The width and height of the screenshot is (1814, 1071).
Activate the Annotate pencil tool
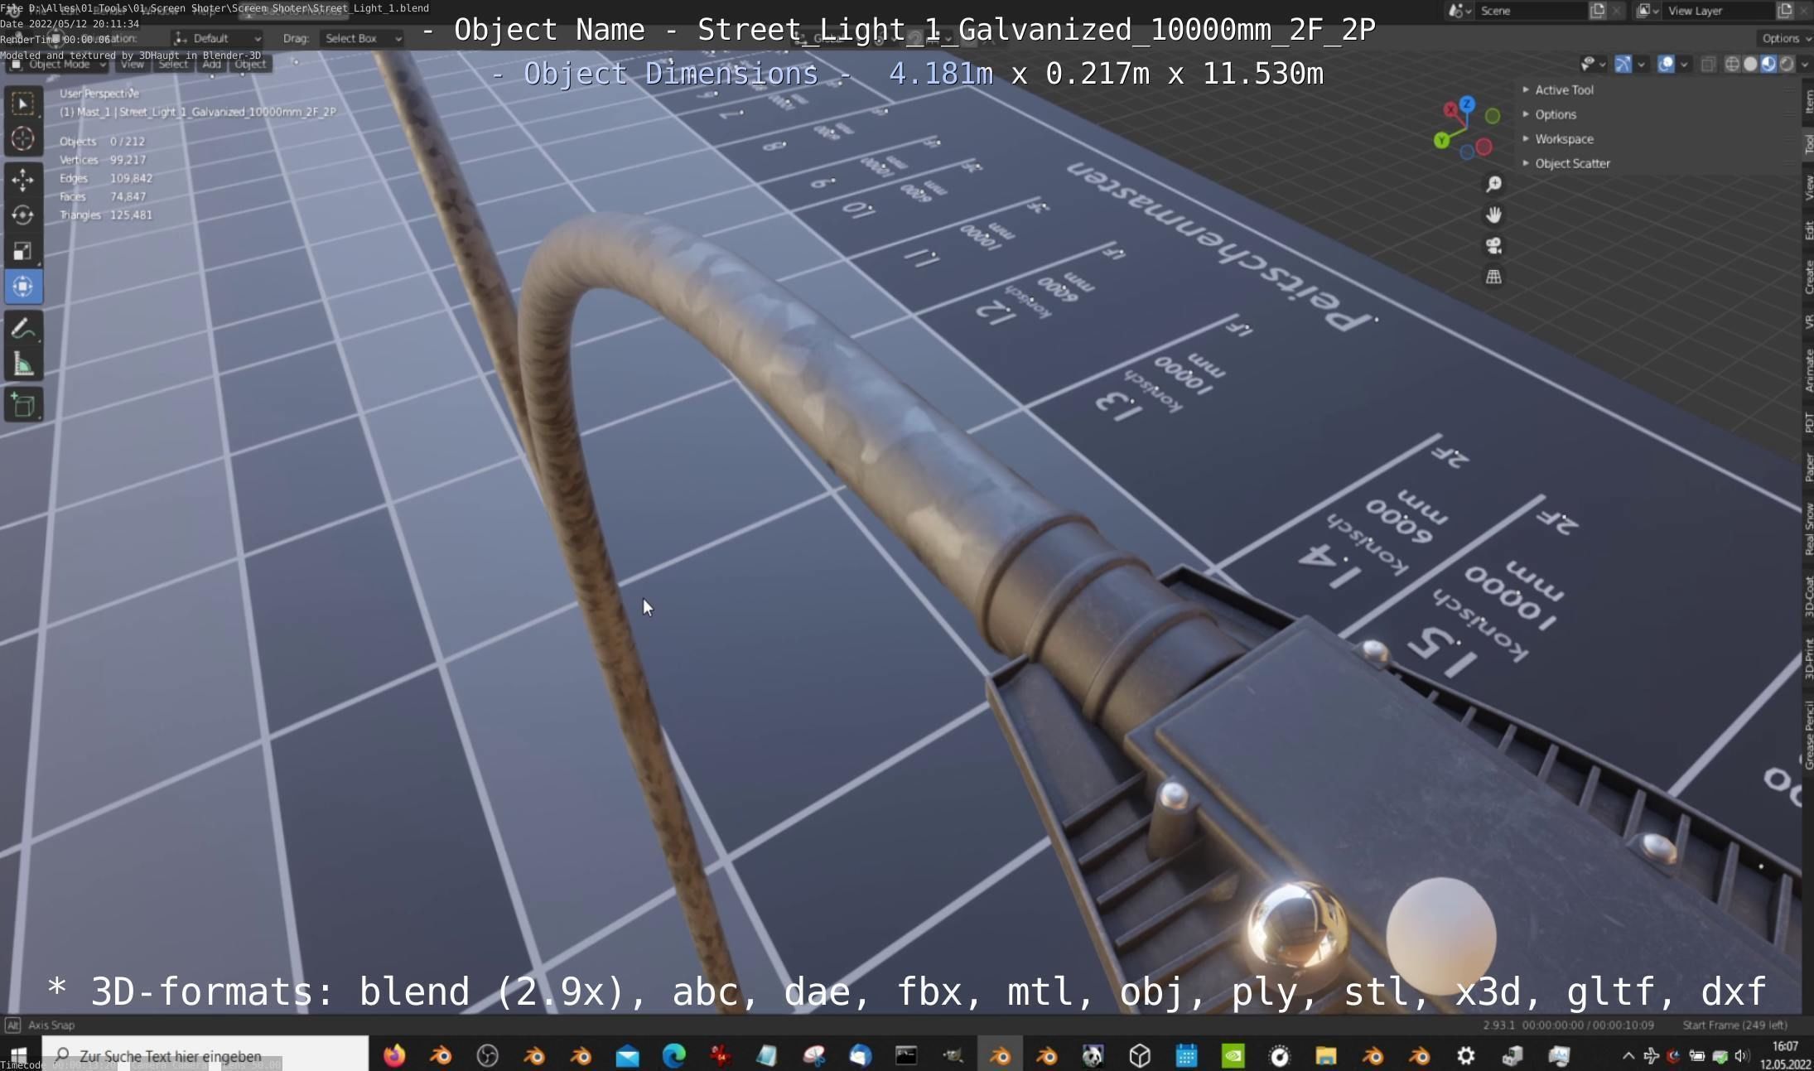pyautogui.click(x=23, y=329)
